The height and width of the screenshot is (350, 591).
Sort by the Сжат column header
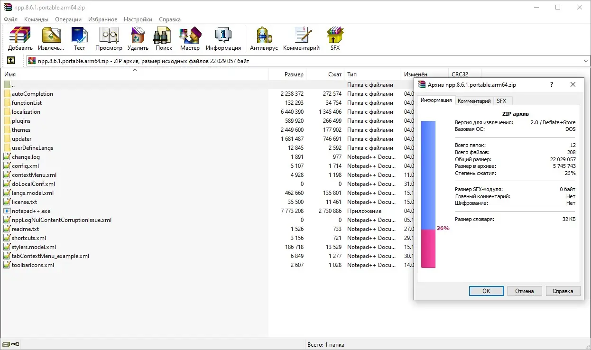pos(325,74)
